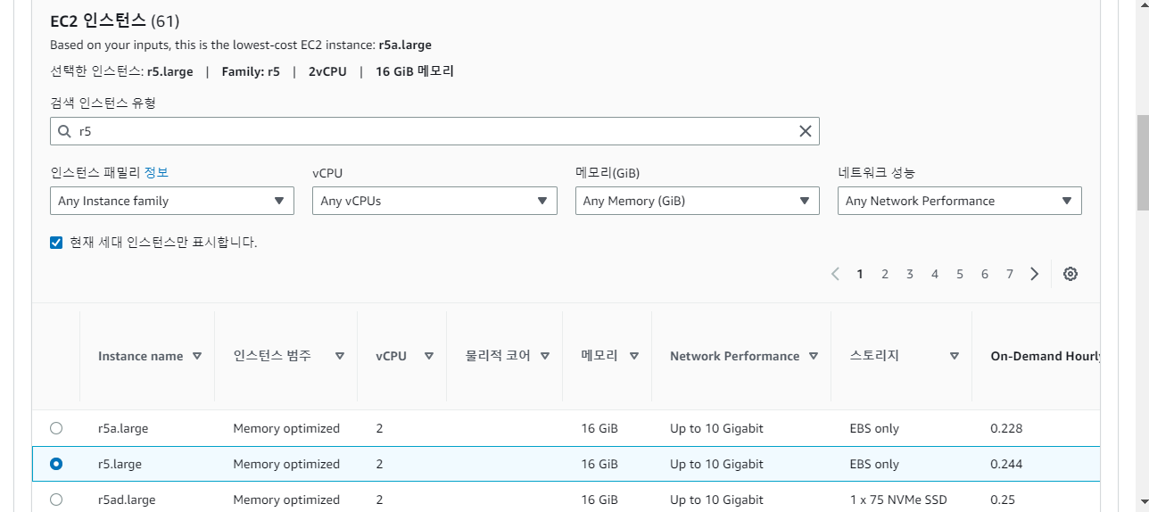Image resolution: width=1149 pixels, height=512 pixels.
Task: Uncheck current generation instances only checkbox
Action: 57,242
